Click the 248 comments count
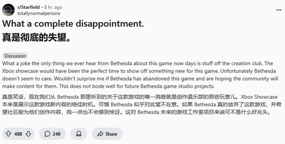Viewport: 285px width, 144px height. (x=56, y=134)
